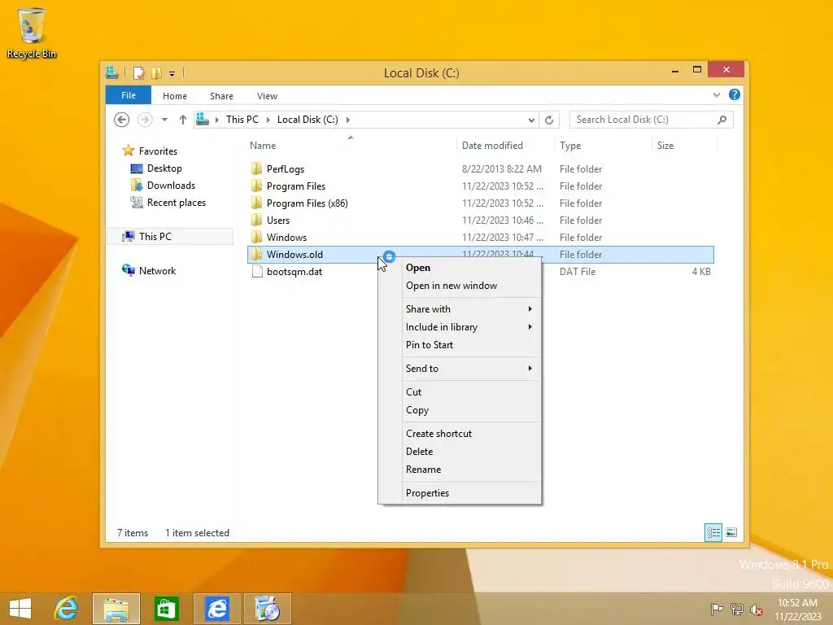
Task: Click the Properties quick access toolbar icon
Action: pos(138,72)
